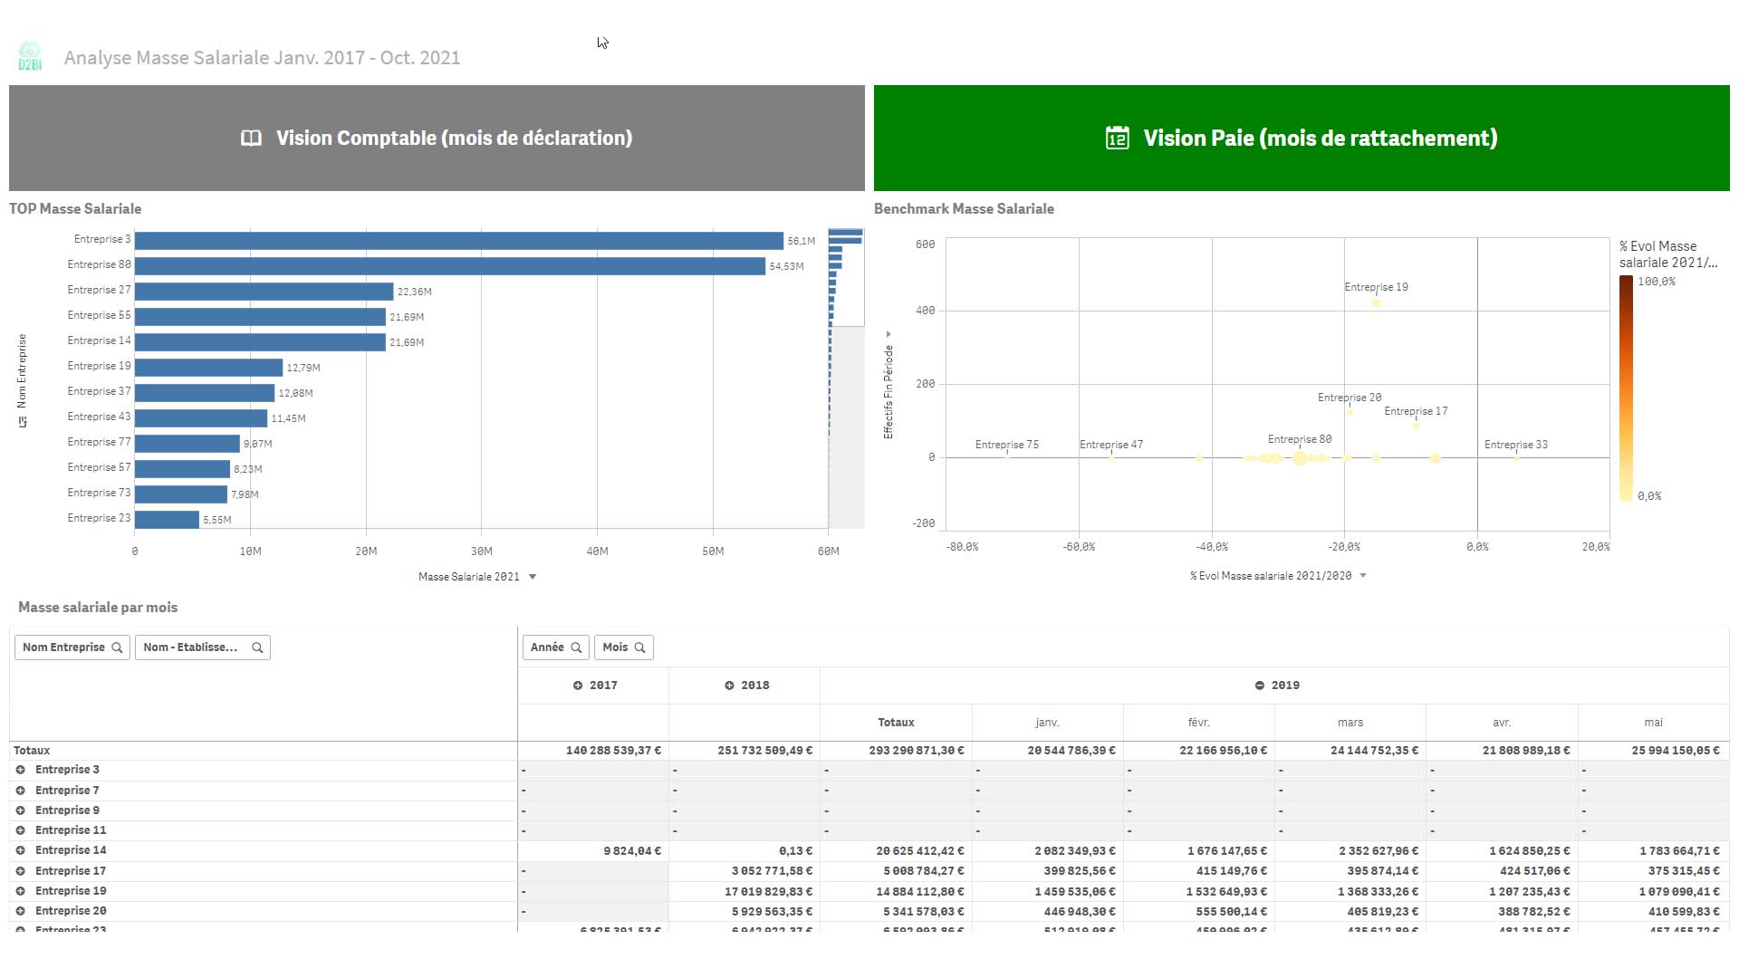This screenshot has width=1739, height=978.
Task: Click search icon in Nom - Etablissement filter
Action: point(257,647)
